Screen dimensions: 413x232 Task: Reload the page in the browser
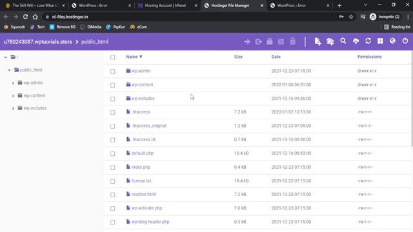[25, 17]
